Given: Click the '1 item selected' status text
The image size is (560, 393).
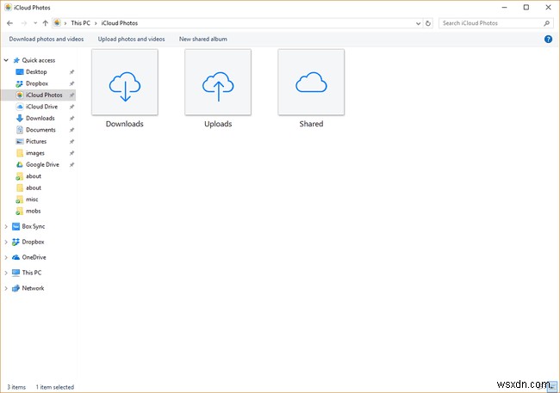Looking at the screenshot, I should point(55,387).
